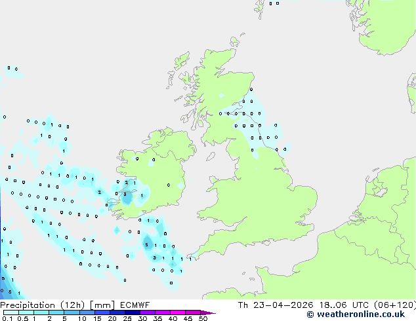Click the '0.5' legend scale label
Image resolution: width=416 pixels, height=321 pixels.
click(x=23, y=318)
